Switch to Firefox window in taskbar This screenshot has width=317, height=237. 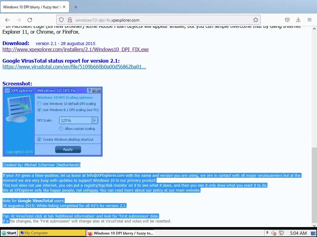click(x=120, y=233)
